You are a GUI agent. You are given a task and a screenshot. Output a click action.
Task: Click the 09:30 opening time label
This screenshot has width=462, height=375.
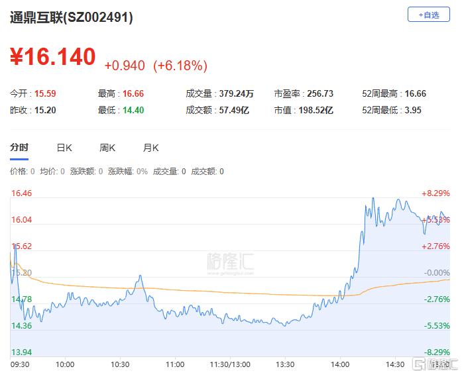pyautogui.click(x=20, y=364)
